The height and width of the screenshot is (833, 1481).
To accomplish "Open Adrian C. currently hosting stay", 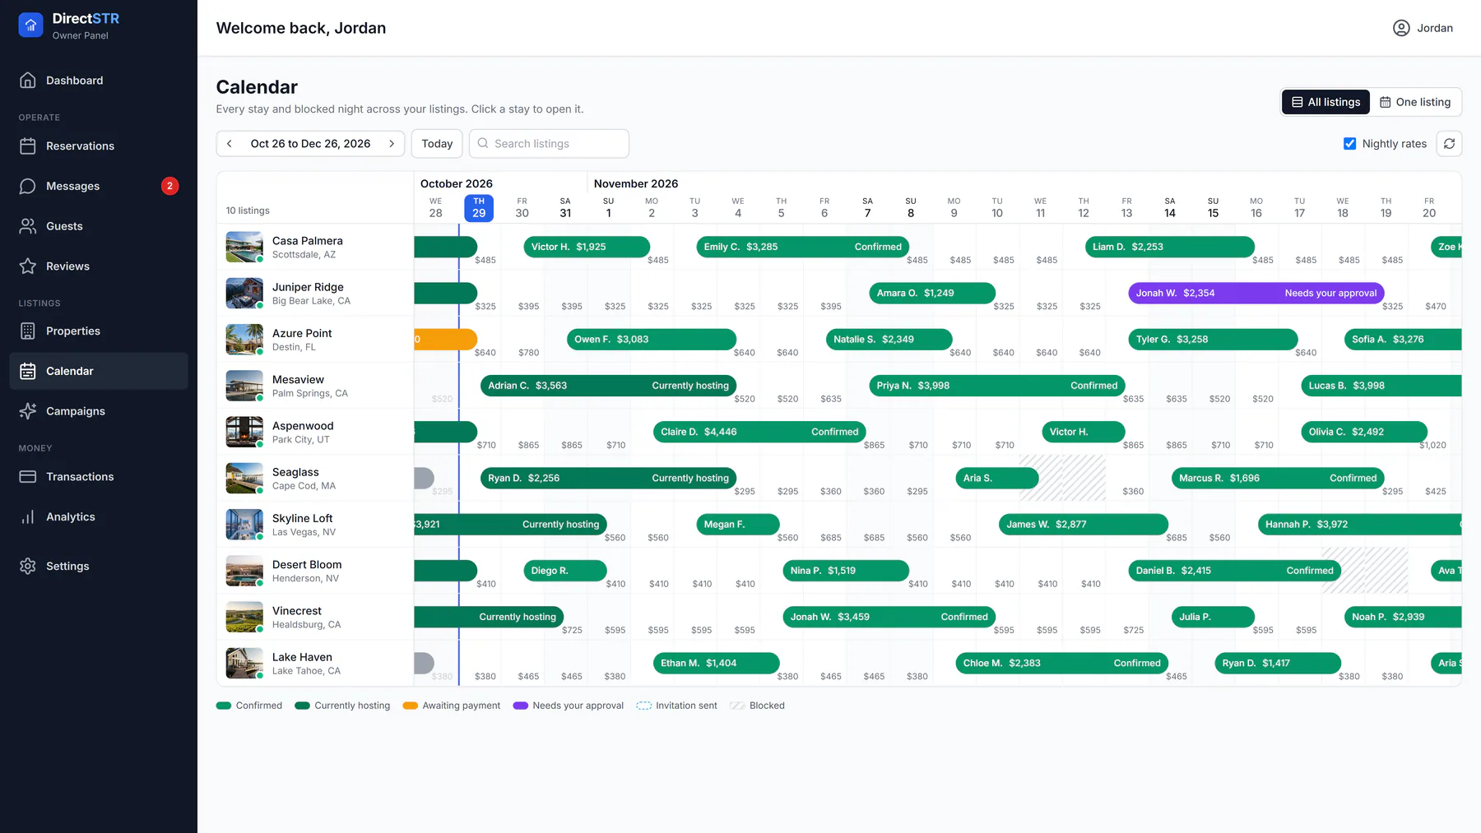I will [x=608, y=386].
